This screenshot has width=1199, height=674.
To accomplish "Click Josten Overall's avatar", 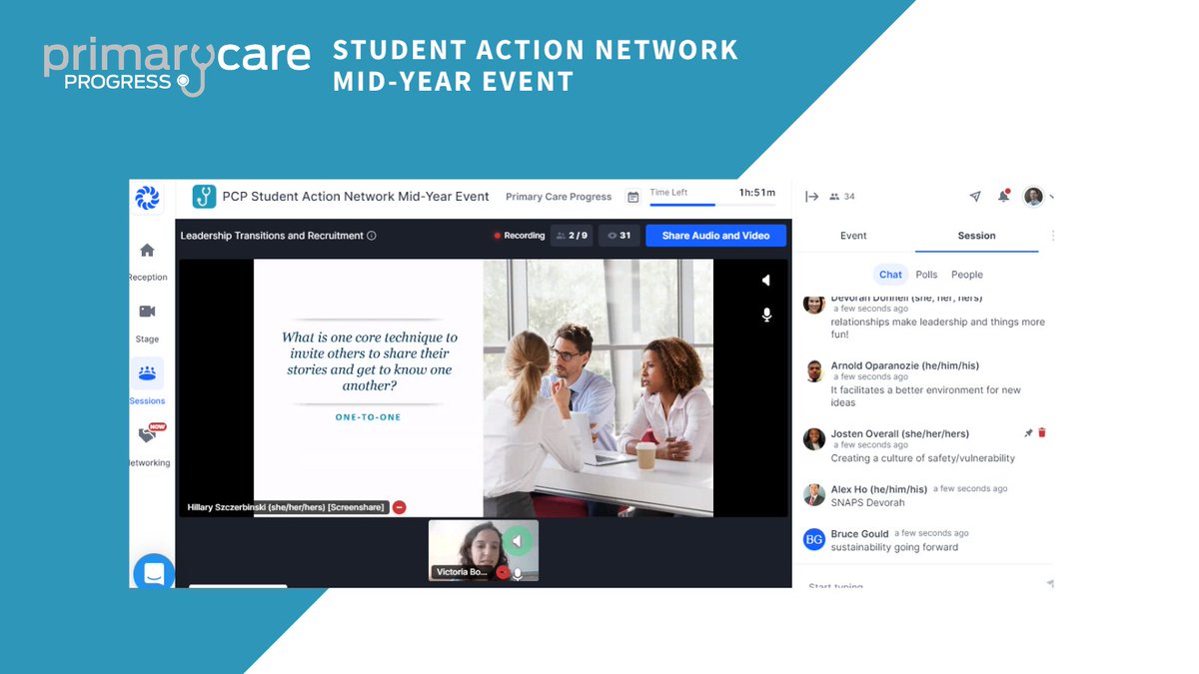I will point(814,439).
